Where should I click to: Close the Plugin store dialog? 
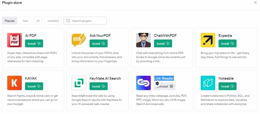[255, 3]
